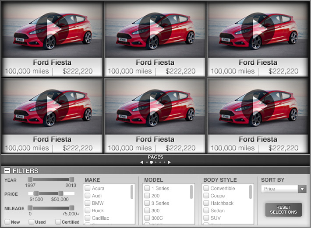Collapse the Filters panel with minus icon

coord(7,171)
